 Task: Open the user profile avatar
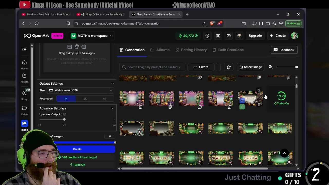(295, 36)
